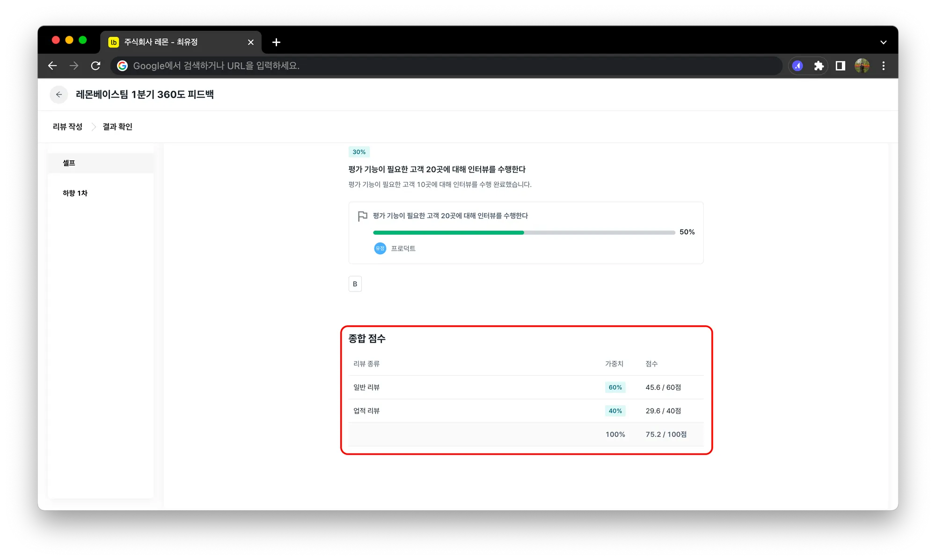Click the macOS green maximize window button
This screenshot has height=560, width=936.
83,40
